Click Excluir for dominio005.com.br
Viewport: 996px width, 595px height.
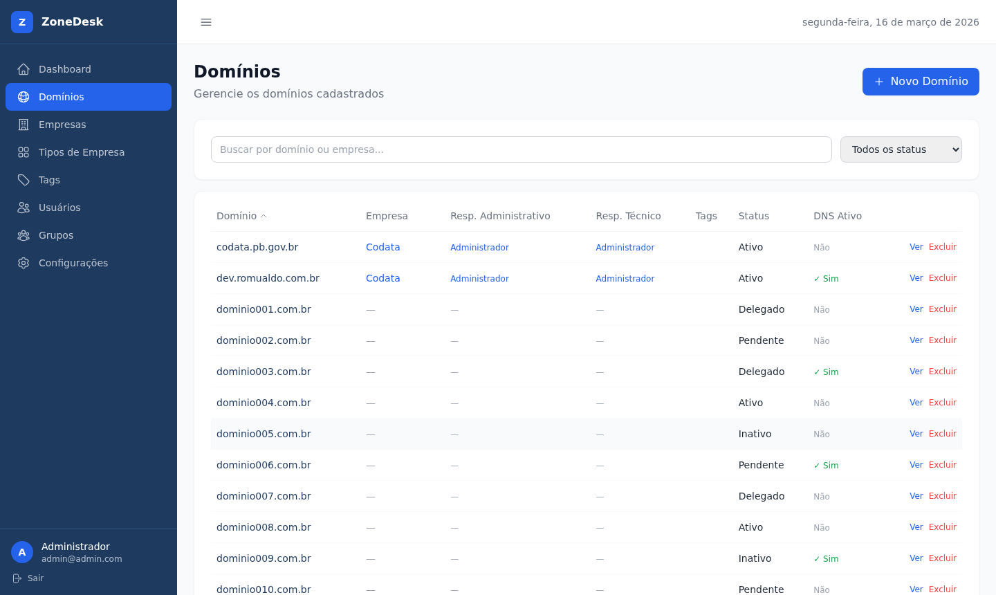click(x=942, y=434)
